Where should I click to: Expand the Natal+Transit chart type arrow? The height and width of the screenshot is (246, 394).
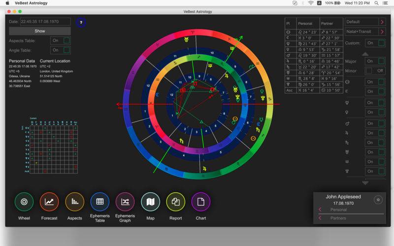382,31
